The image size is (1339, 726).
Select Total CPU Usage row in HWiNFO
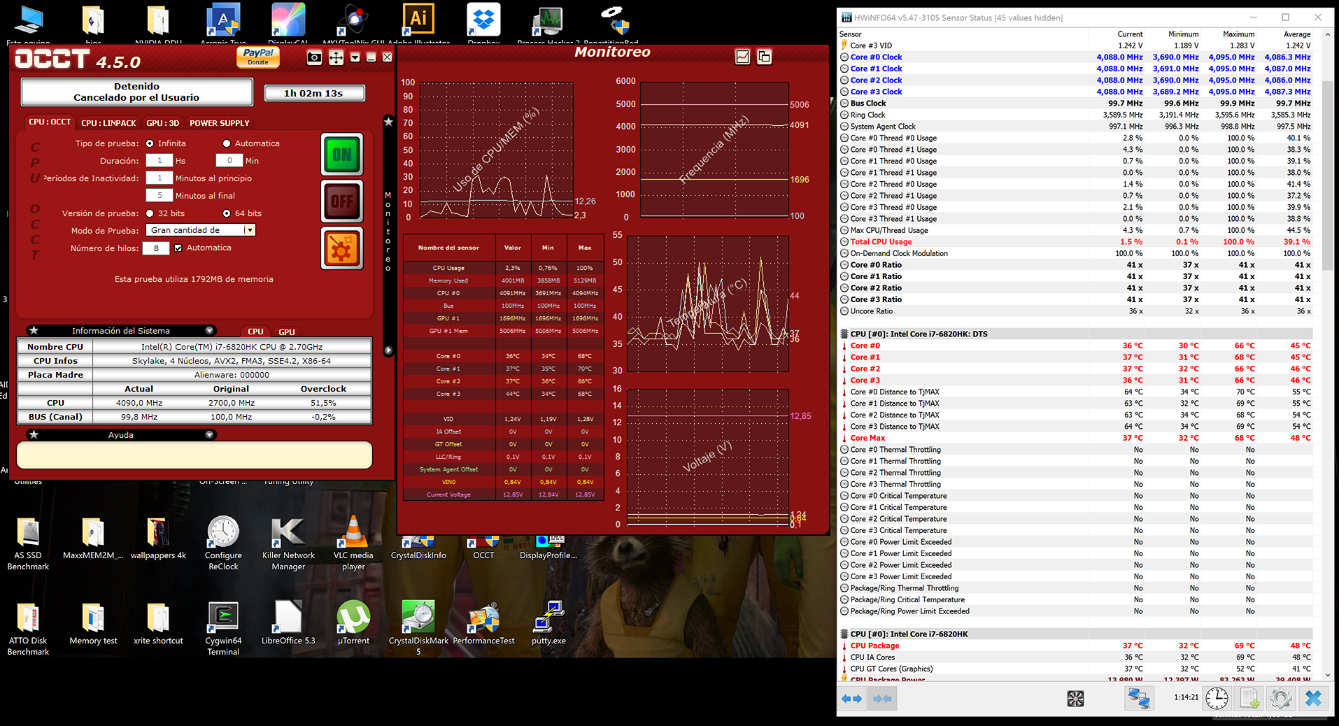pos(1075,242)
